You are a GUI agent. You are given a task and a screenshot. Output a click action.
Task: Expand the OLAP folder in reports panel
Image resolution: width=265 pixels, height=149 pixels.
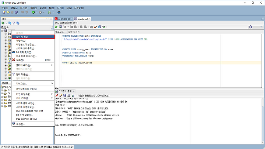click(2, 94)
